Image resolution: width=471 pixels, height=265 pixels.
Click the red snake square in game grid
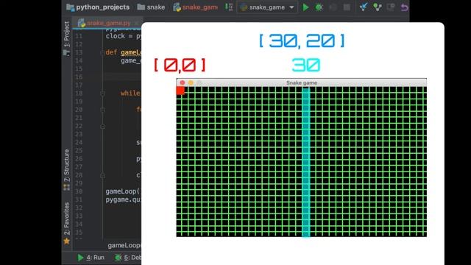click(180, 91)
